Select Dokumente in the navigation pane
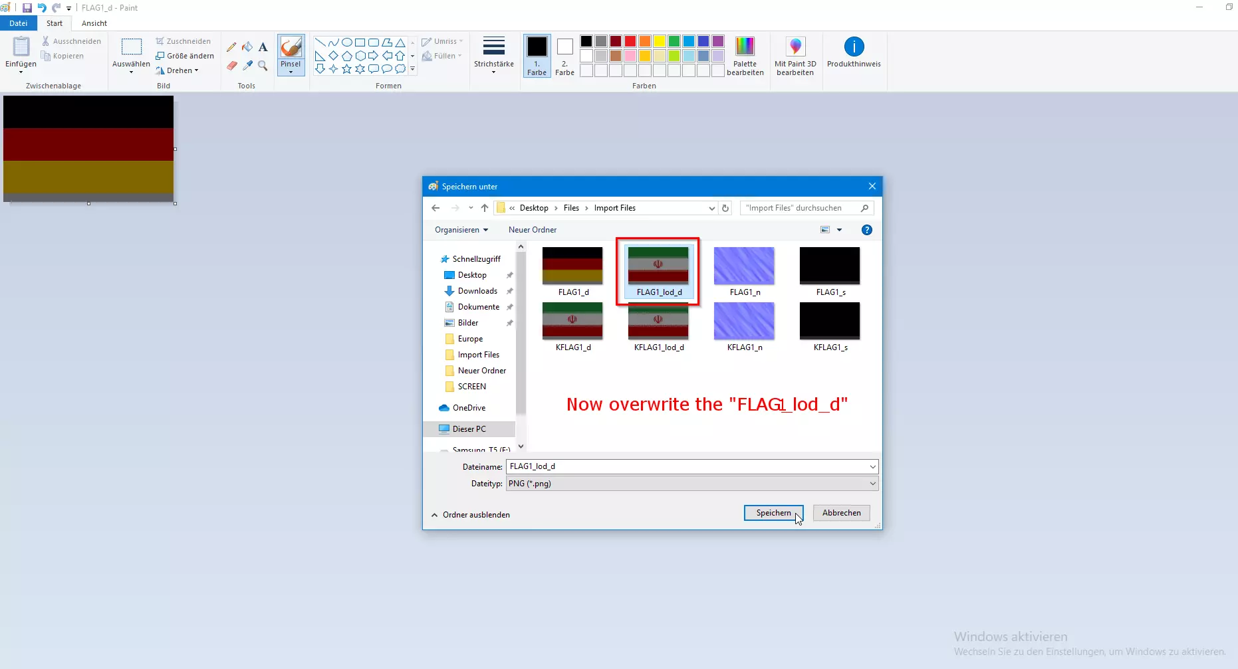 pos(478,307)
